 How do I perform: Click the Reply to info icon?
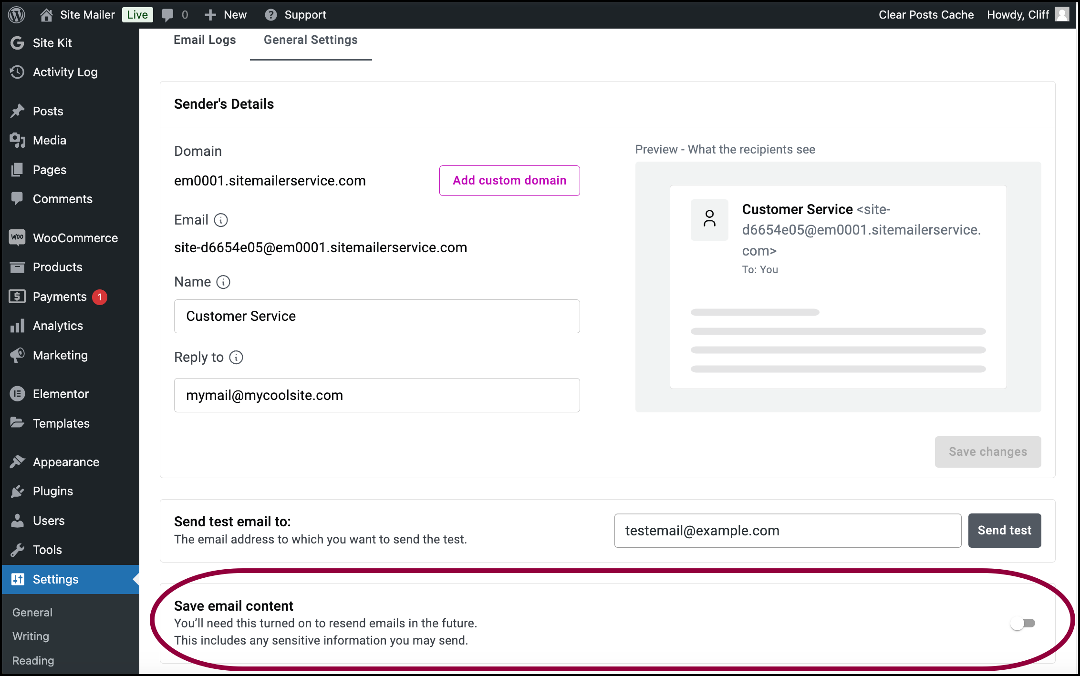point(236,357)
